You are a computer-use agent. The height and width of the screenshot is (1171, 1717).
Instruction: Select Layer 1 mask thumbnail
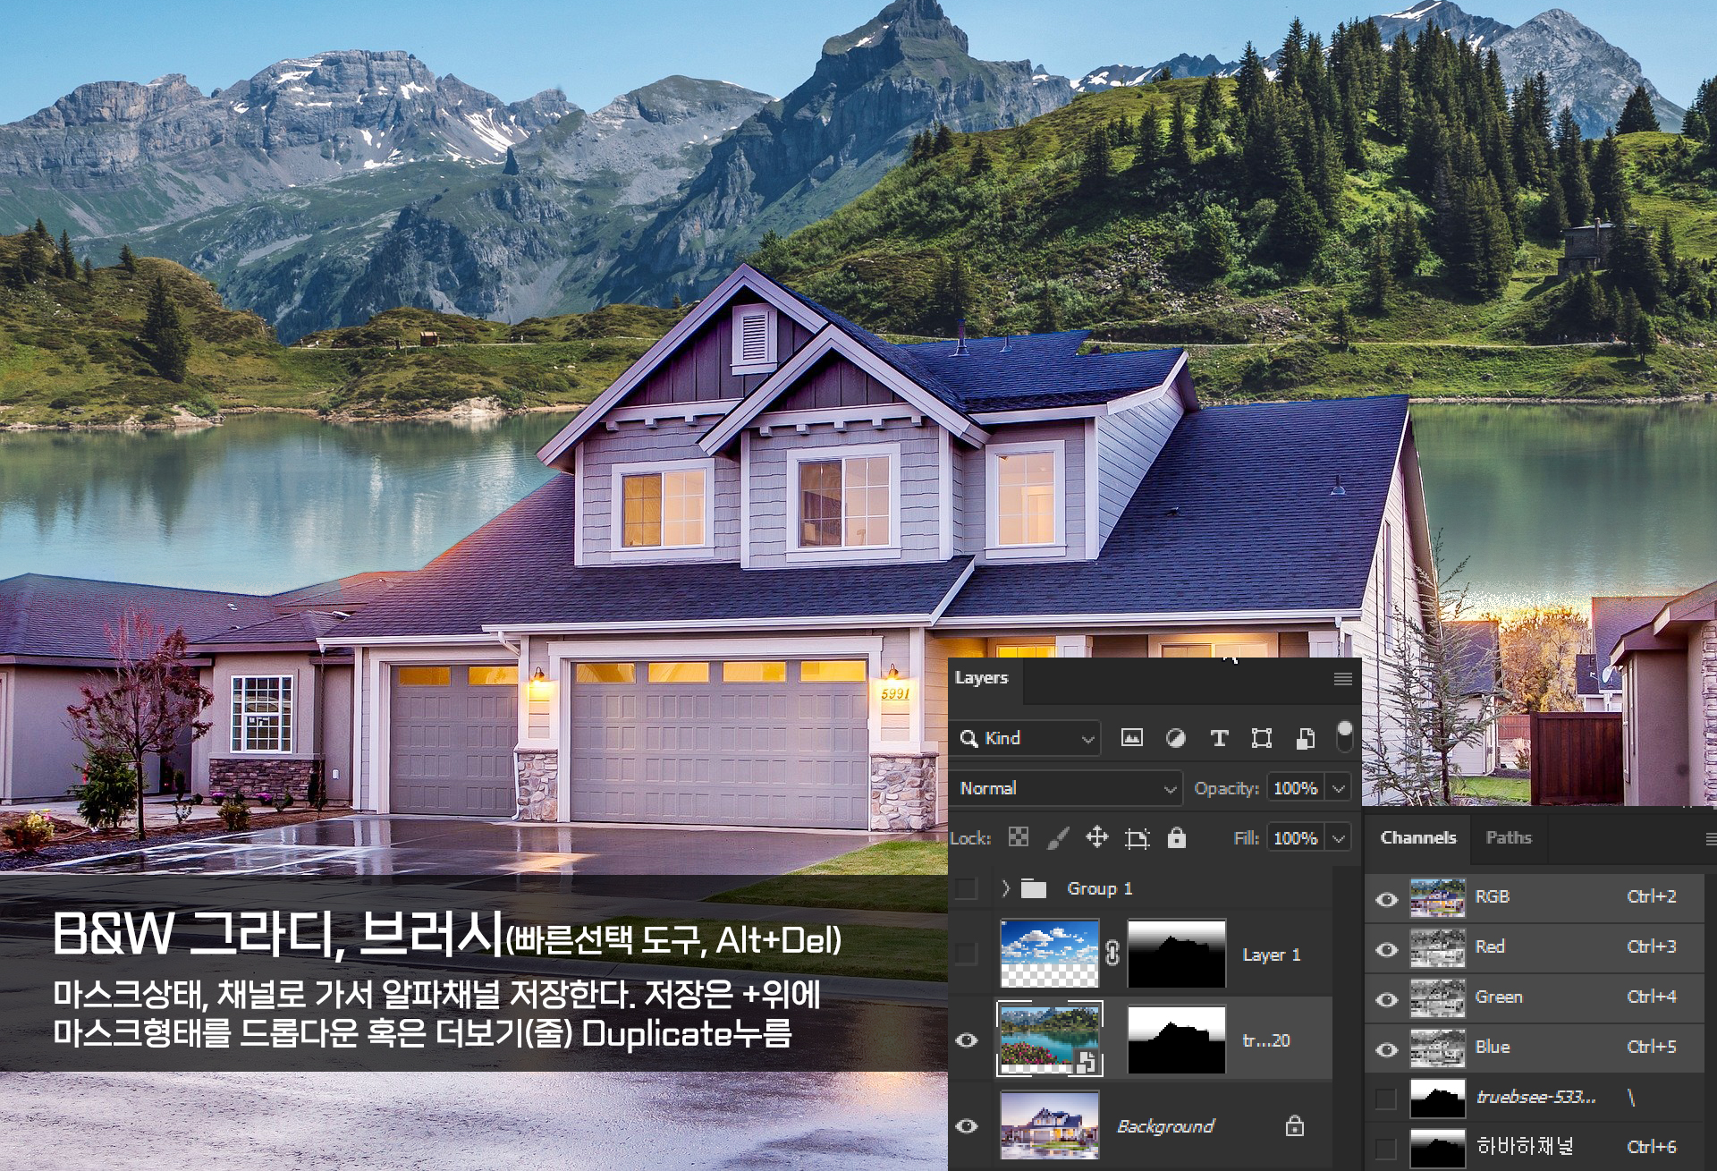coord(1176,954)
